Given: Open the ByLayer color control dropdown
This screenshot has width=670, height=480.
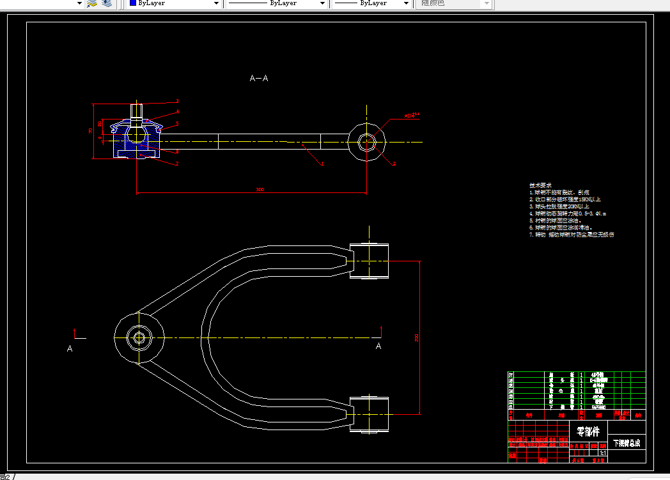Looking at the screenshot, I should coord(216,3).
